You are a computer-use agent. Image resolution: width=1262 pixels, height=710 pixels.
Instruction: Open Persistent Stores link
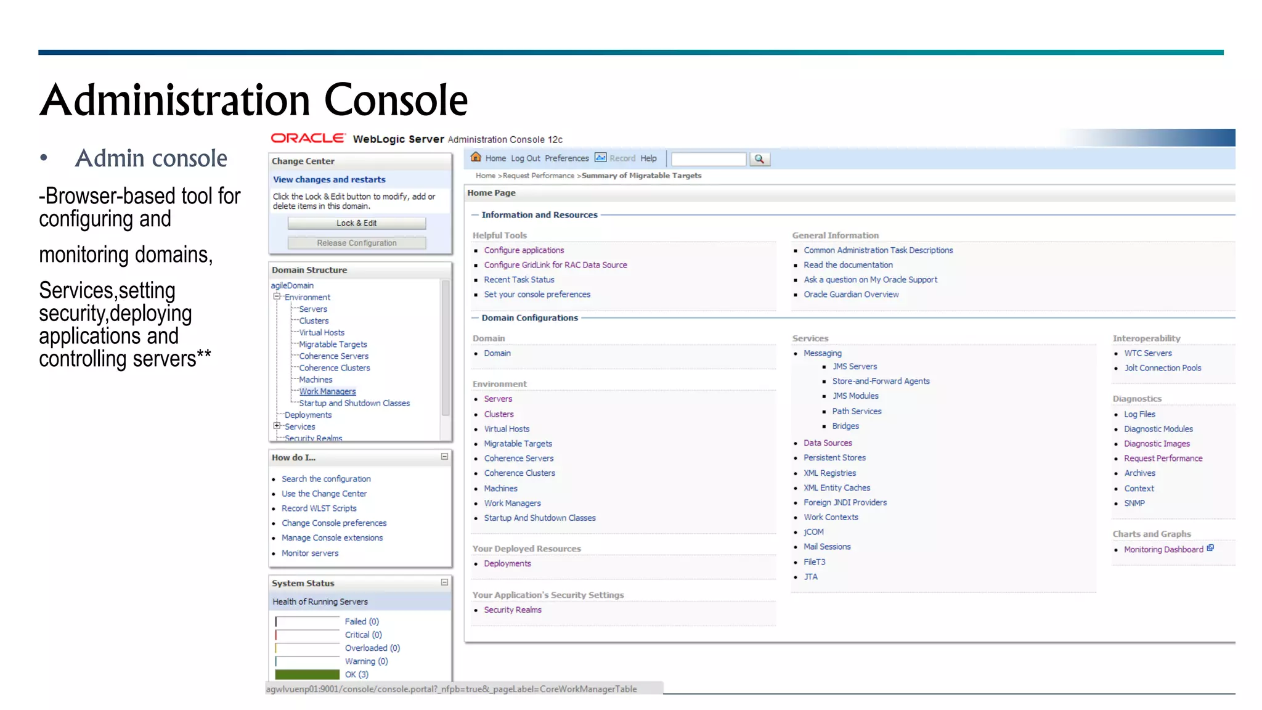click(834, 458)
